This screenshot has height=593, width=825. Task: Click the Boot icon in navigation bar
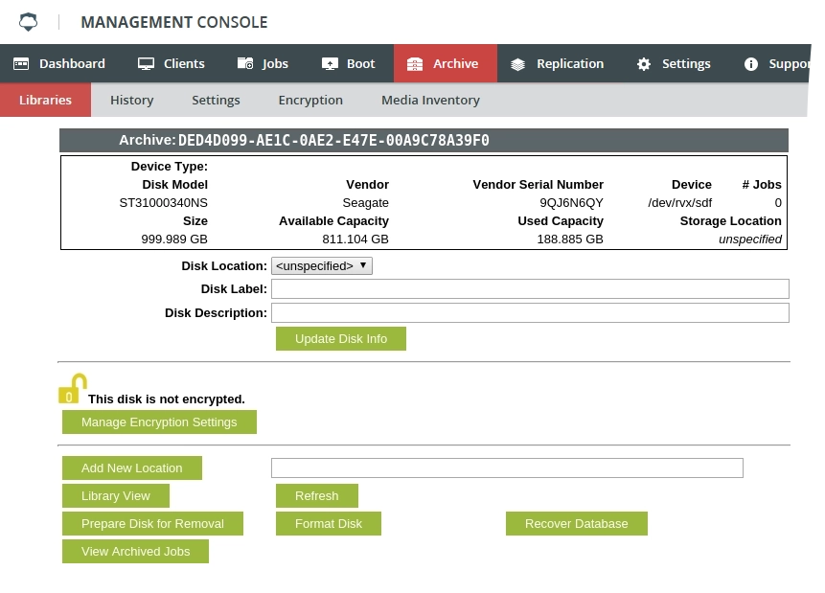pyautogui.click(x=330, y=64)
